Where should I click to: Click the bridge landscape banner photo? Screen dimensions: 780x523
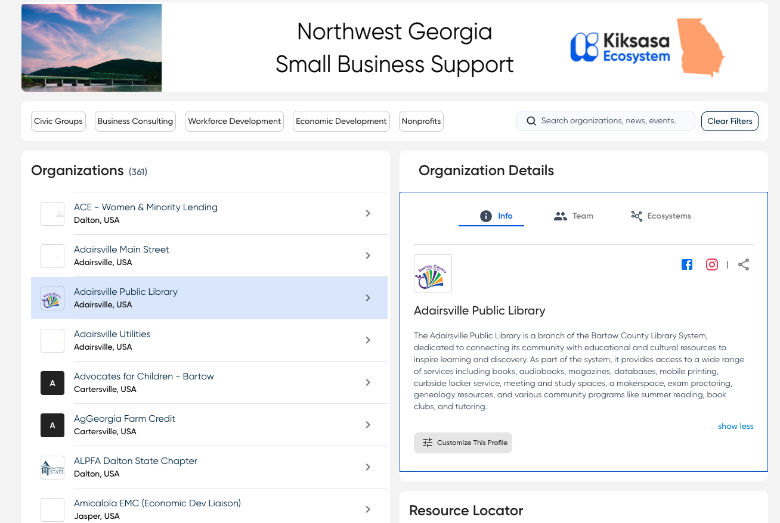(92, 48)
